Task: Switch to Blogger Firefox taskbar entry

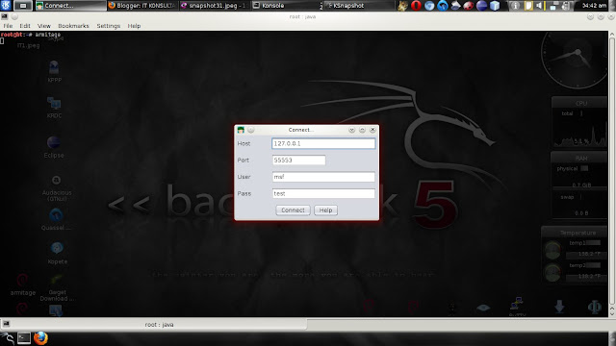Action: coord(142,6)
